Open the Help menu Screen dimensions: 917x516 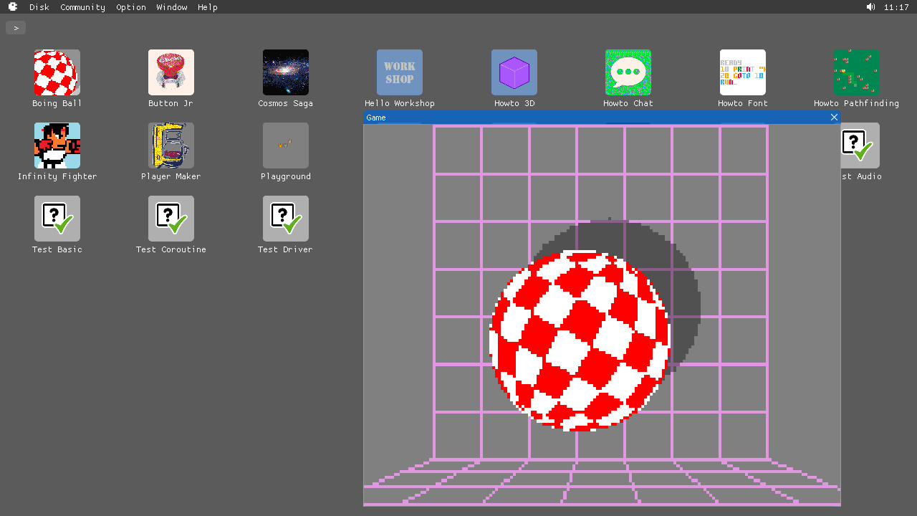pyautogui.click(x=207, y=7)
